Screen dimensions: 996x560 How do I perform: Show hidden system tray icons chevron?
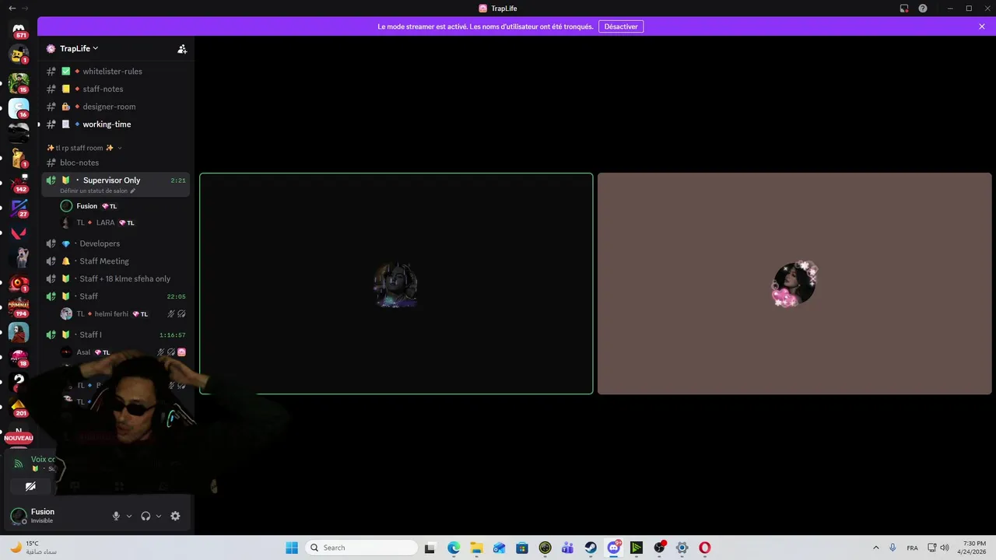pos(875,548)
